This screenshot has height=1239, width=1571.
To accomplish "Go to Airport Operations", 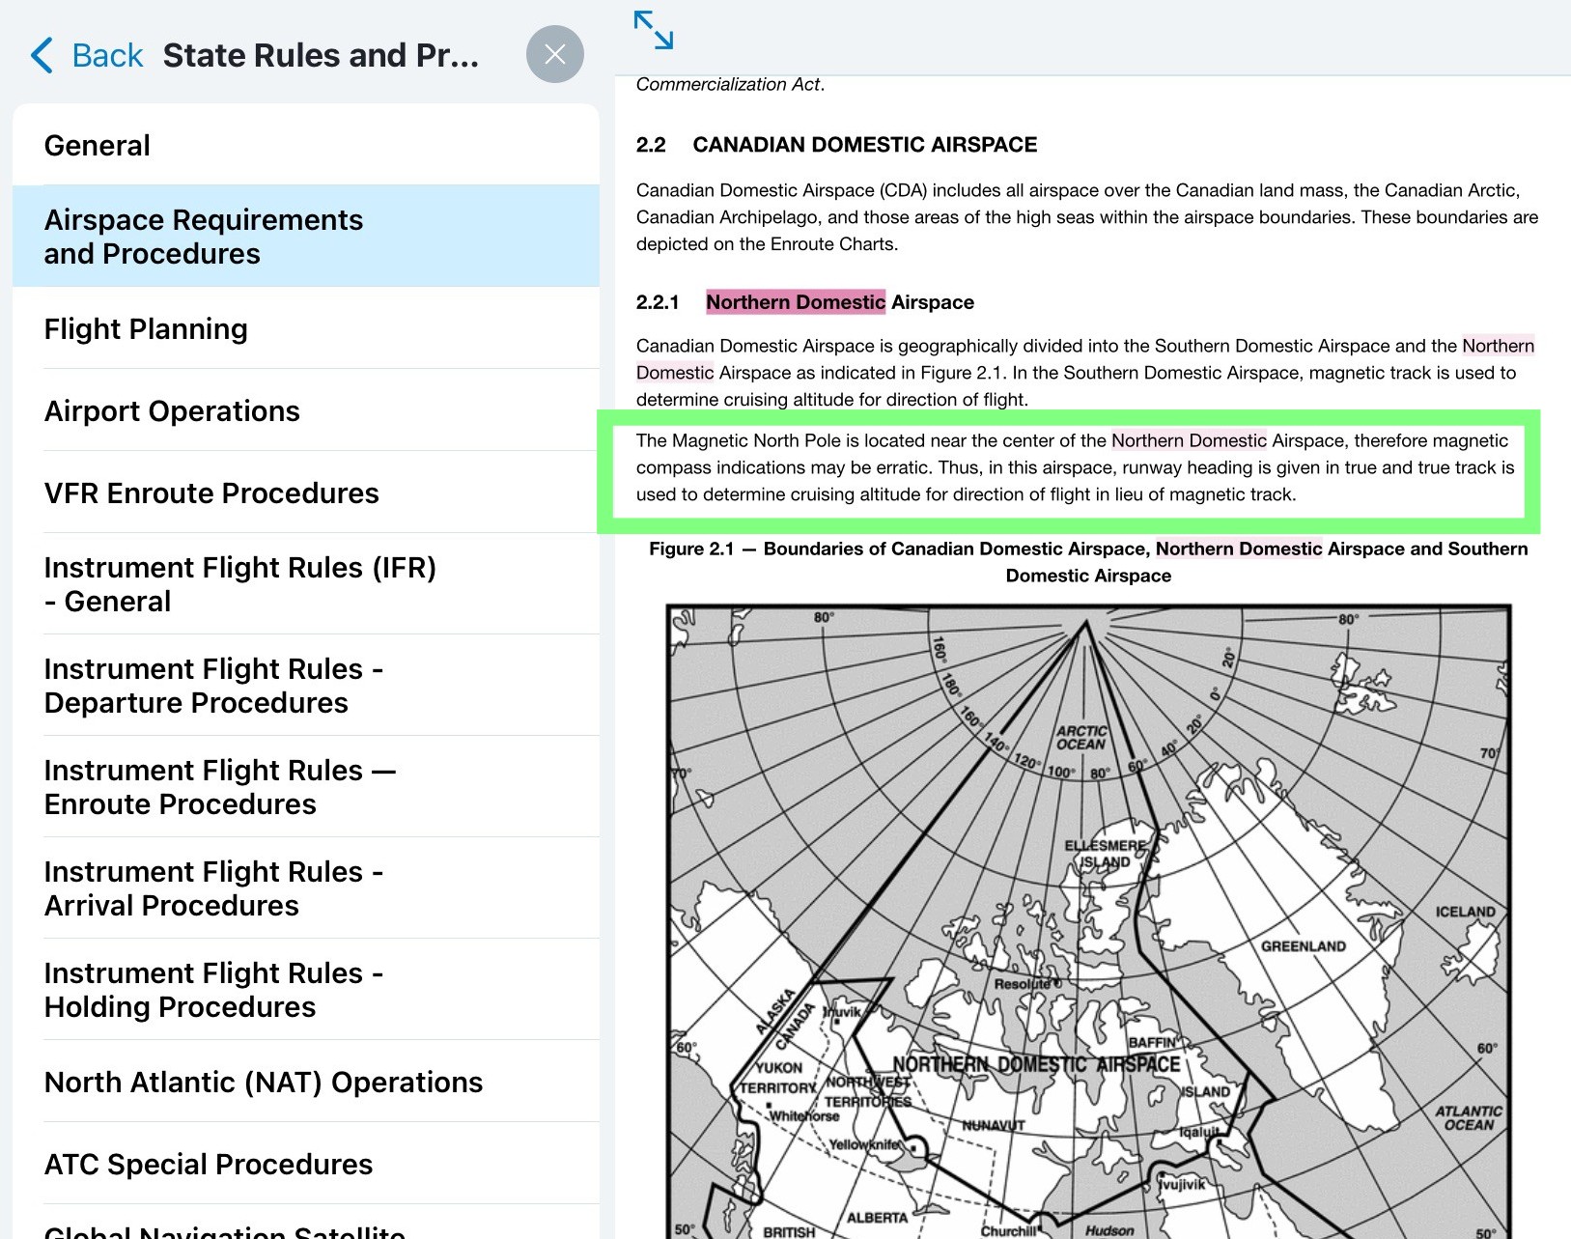I will [305, 411].
